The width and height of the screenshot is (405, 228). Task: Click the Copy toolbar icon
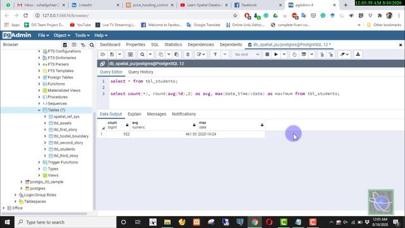tap(161, 54)
